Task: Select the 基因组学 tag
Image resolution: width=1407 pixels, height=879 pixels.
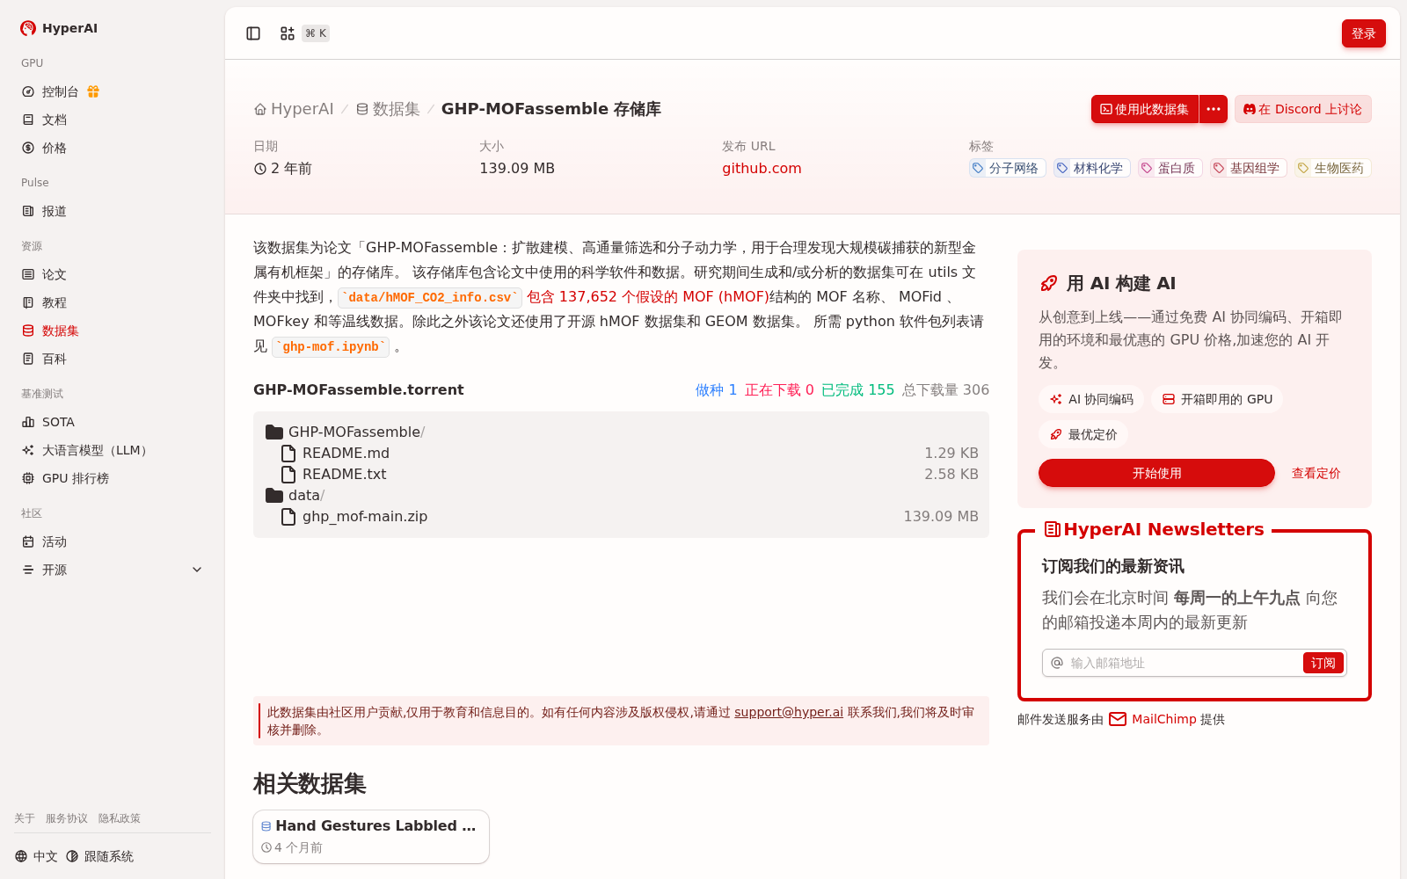Action: (1248, 168)
